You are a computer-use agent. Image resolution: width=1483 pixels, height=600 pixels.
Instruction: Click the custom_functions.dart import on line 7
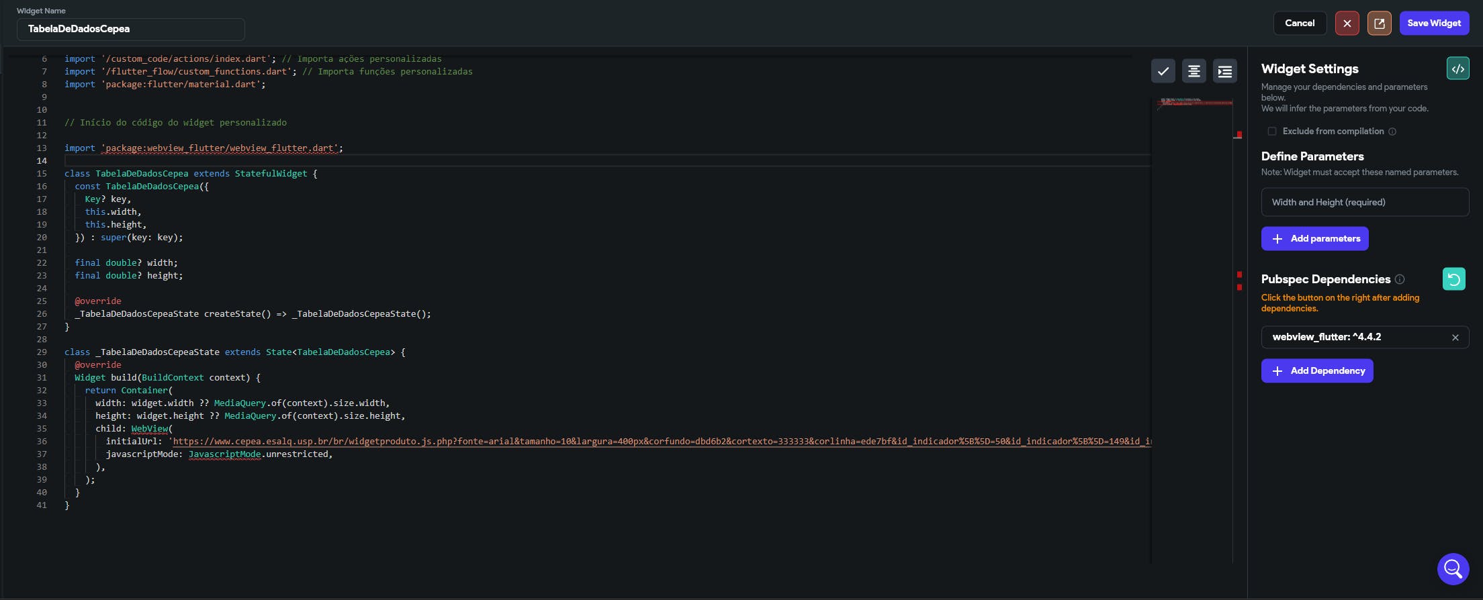pos(269,71)
